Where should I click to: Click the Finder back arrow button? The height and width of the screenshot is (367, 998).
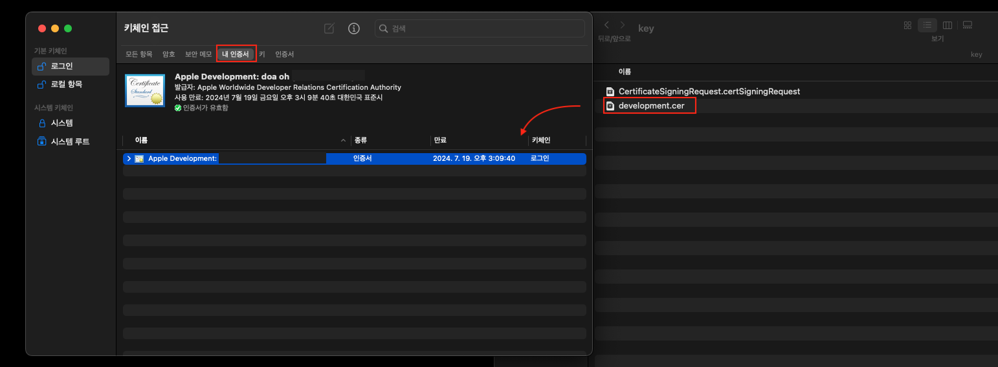[606, 25]
